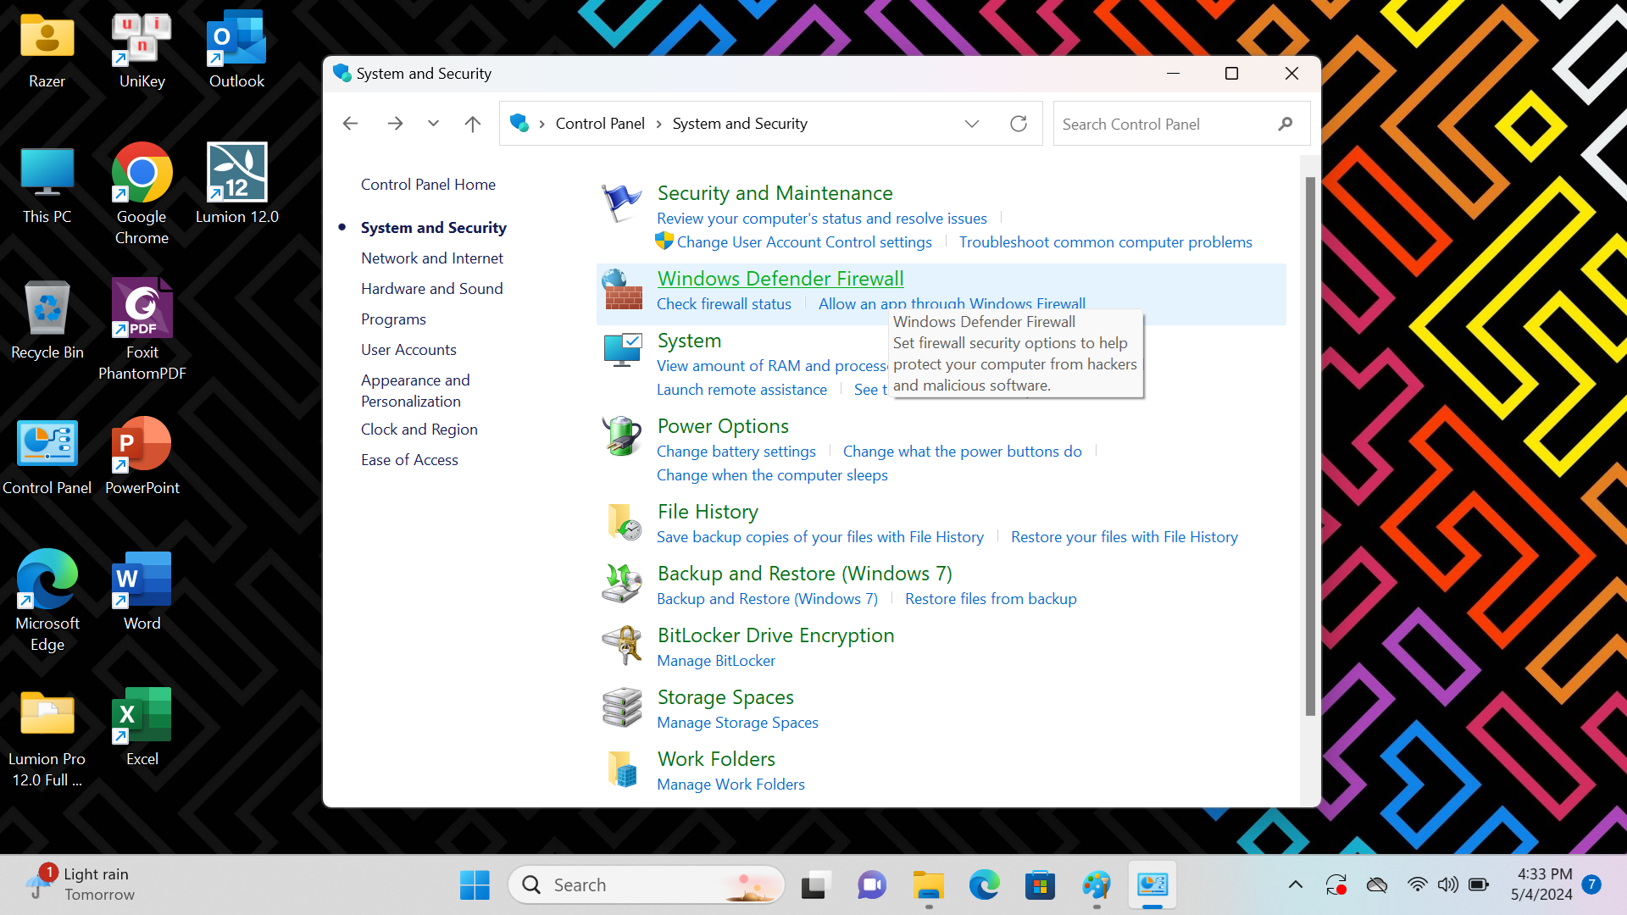Open BitLocker Drive Encryption
The height and width of the screenshot is (915, 1627).
(775, 635)
